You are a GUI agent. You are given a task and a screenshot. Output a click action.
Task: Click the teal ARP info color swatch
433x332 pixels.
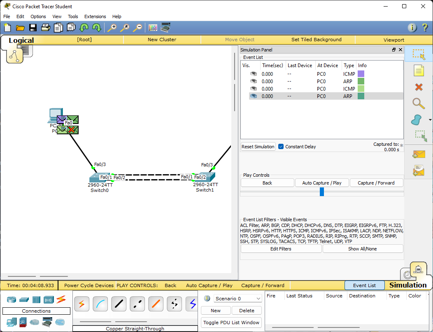click(x=361, y=96)
